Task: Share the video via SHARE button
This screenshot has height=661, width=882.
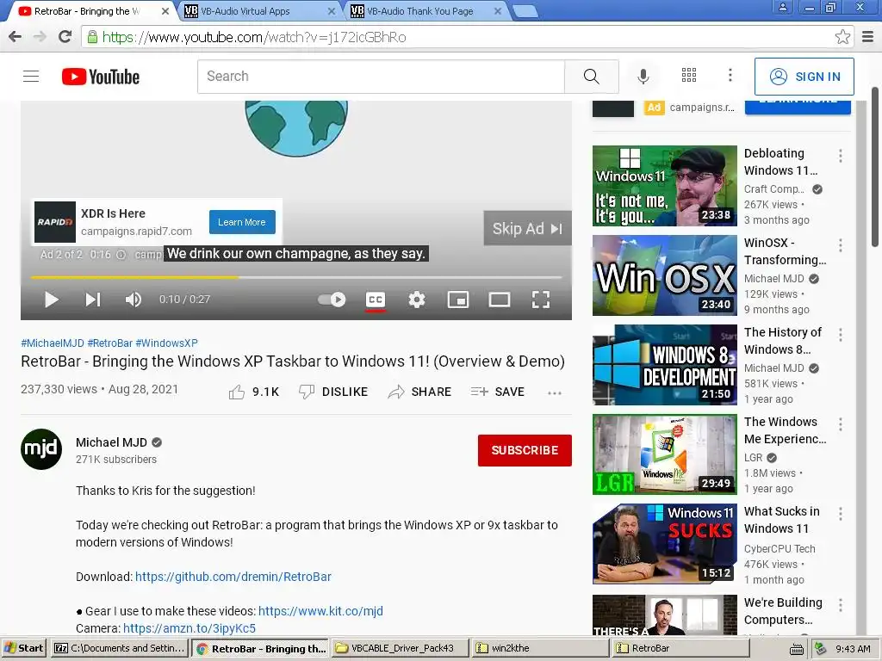Action: [x=419, y=392]
